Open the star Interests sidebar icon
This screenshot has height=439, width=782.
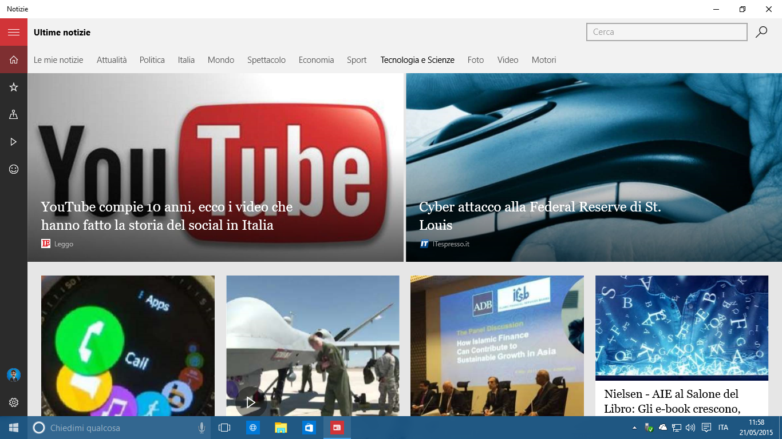coord(14,87)
